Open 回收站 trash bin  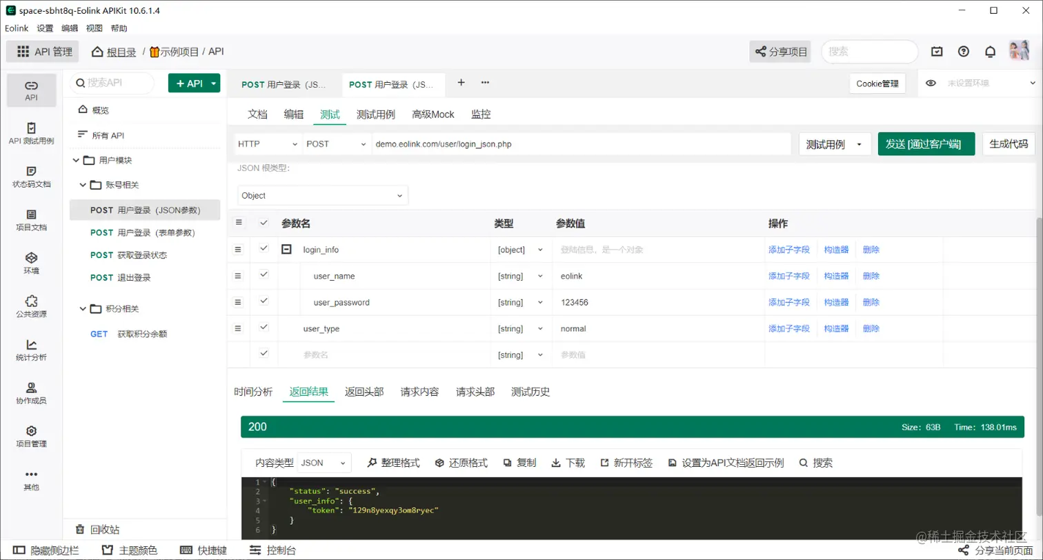click(98, 530)
